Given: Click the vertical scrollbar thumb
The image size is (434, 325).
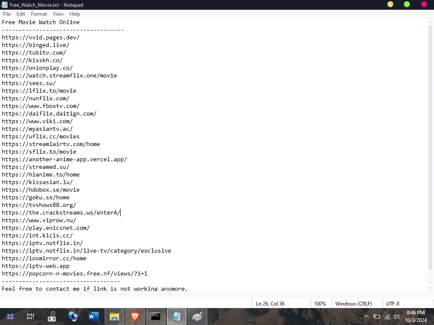Looking at the screenshot, I should pyautogui.click(x=431, y=148).
